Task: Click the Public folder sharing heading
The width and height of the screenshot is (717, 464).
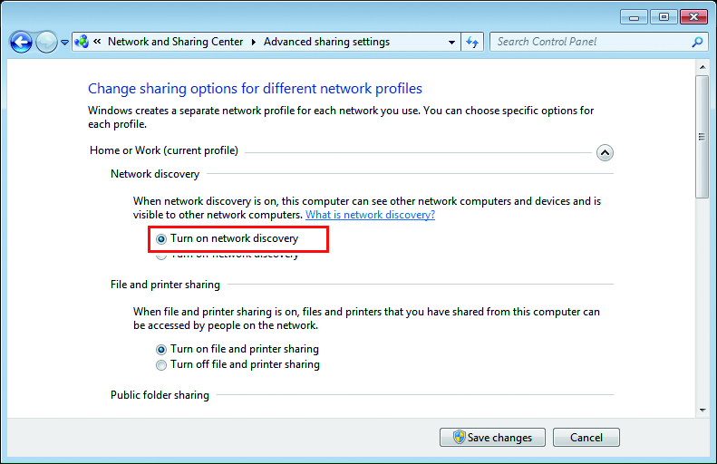Action: click(160, 395)
